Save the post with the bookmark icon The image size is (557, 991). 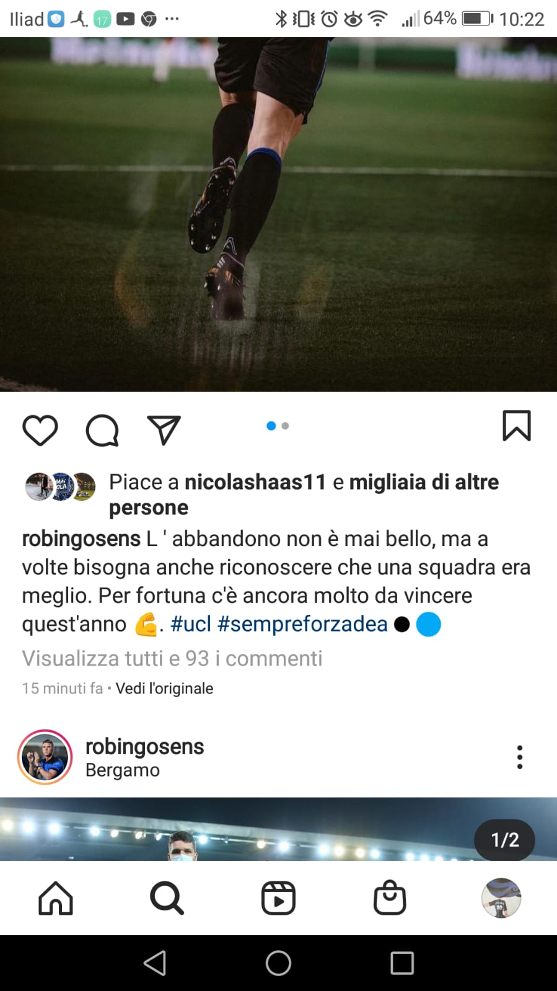(x=517, y=426)
